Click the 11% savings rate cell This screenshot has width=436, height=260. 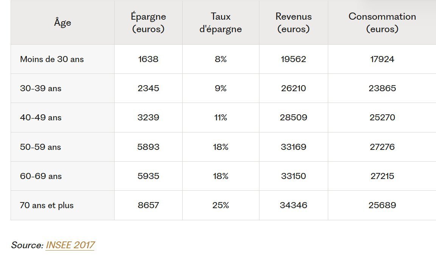coord(220,117)
